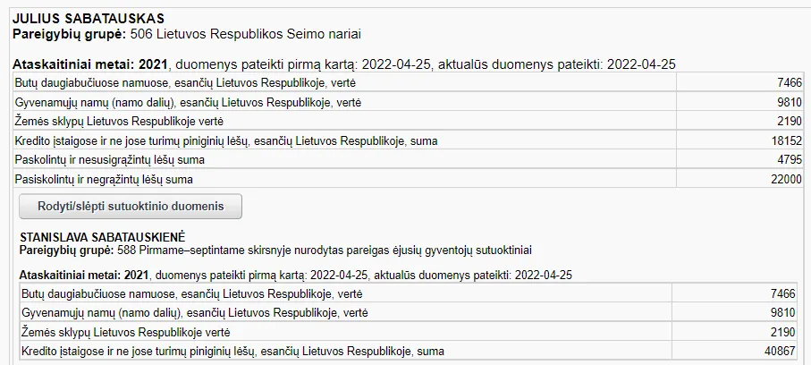Click the STANISLAVA SABATAUSKIENĖ name heading
Screen dimensions: 811x365
pos(102,236)
